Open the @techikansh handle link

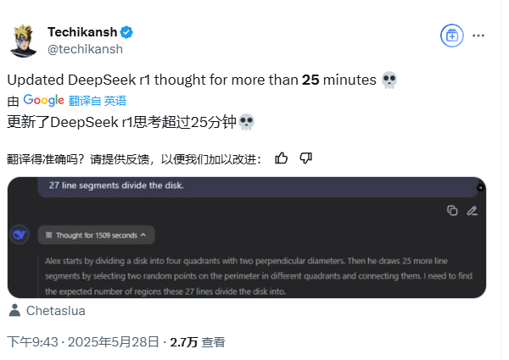point(83,49)
